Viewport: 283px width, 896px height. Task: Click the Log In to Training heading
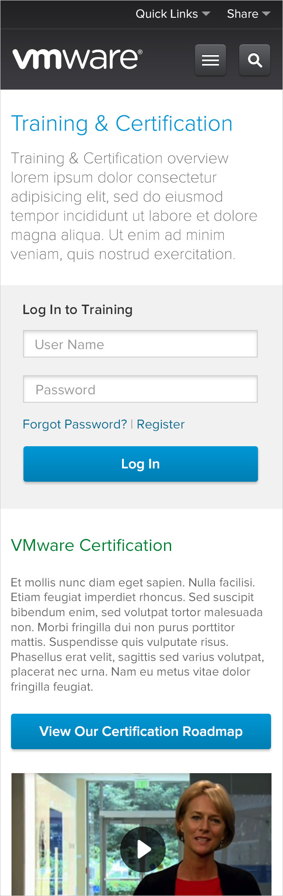coord(77,310)
